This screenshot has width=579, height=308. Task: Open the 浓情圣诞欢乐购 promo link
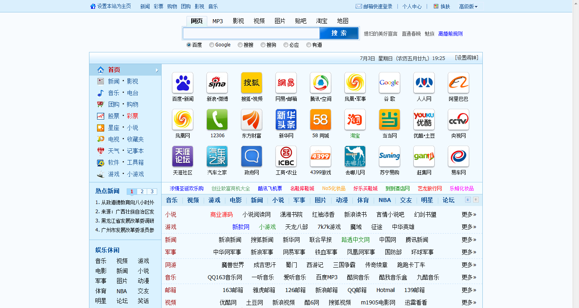tap(186, 188)
